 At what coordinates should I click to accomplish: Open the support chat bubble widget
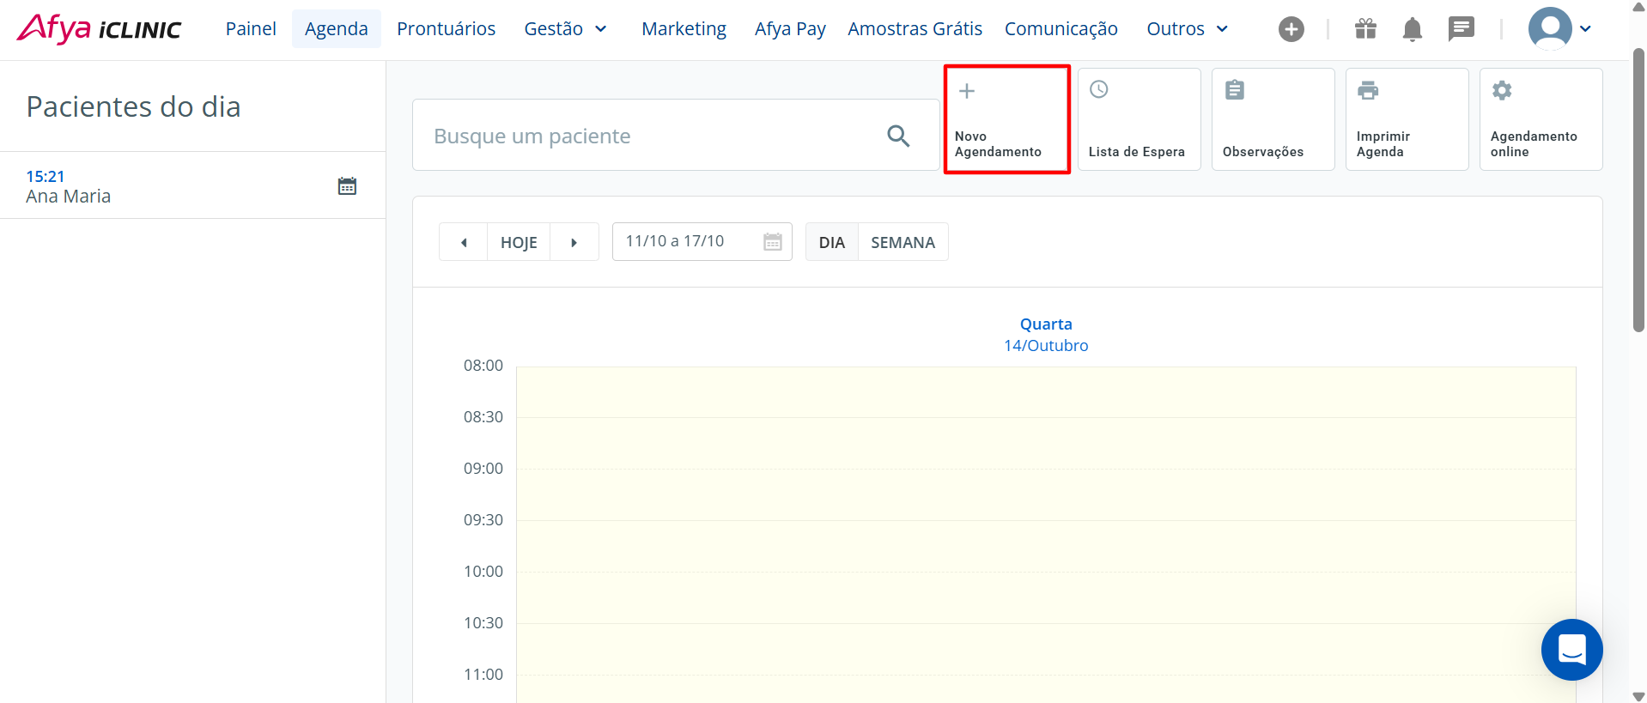(1571, 650)
